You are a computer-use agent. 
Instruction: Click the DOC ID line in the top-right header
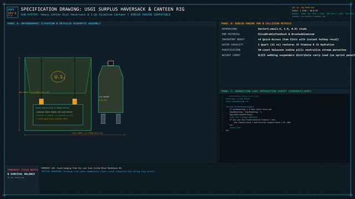point(303,8)
